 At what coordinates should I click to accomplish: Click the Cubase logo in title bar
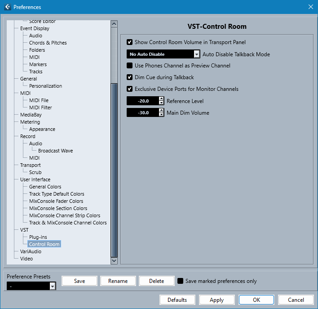(x=7, y=7)
